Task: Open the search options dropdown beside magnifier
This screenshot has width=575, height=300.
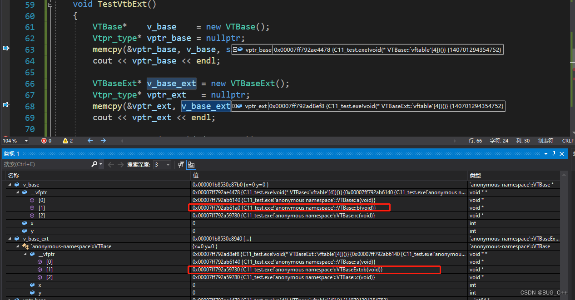Action: [x=100, y=164]
